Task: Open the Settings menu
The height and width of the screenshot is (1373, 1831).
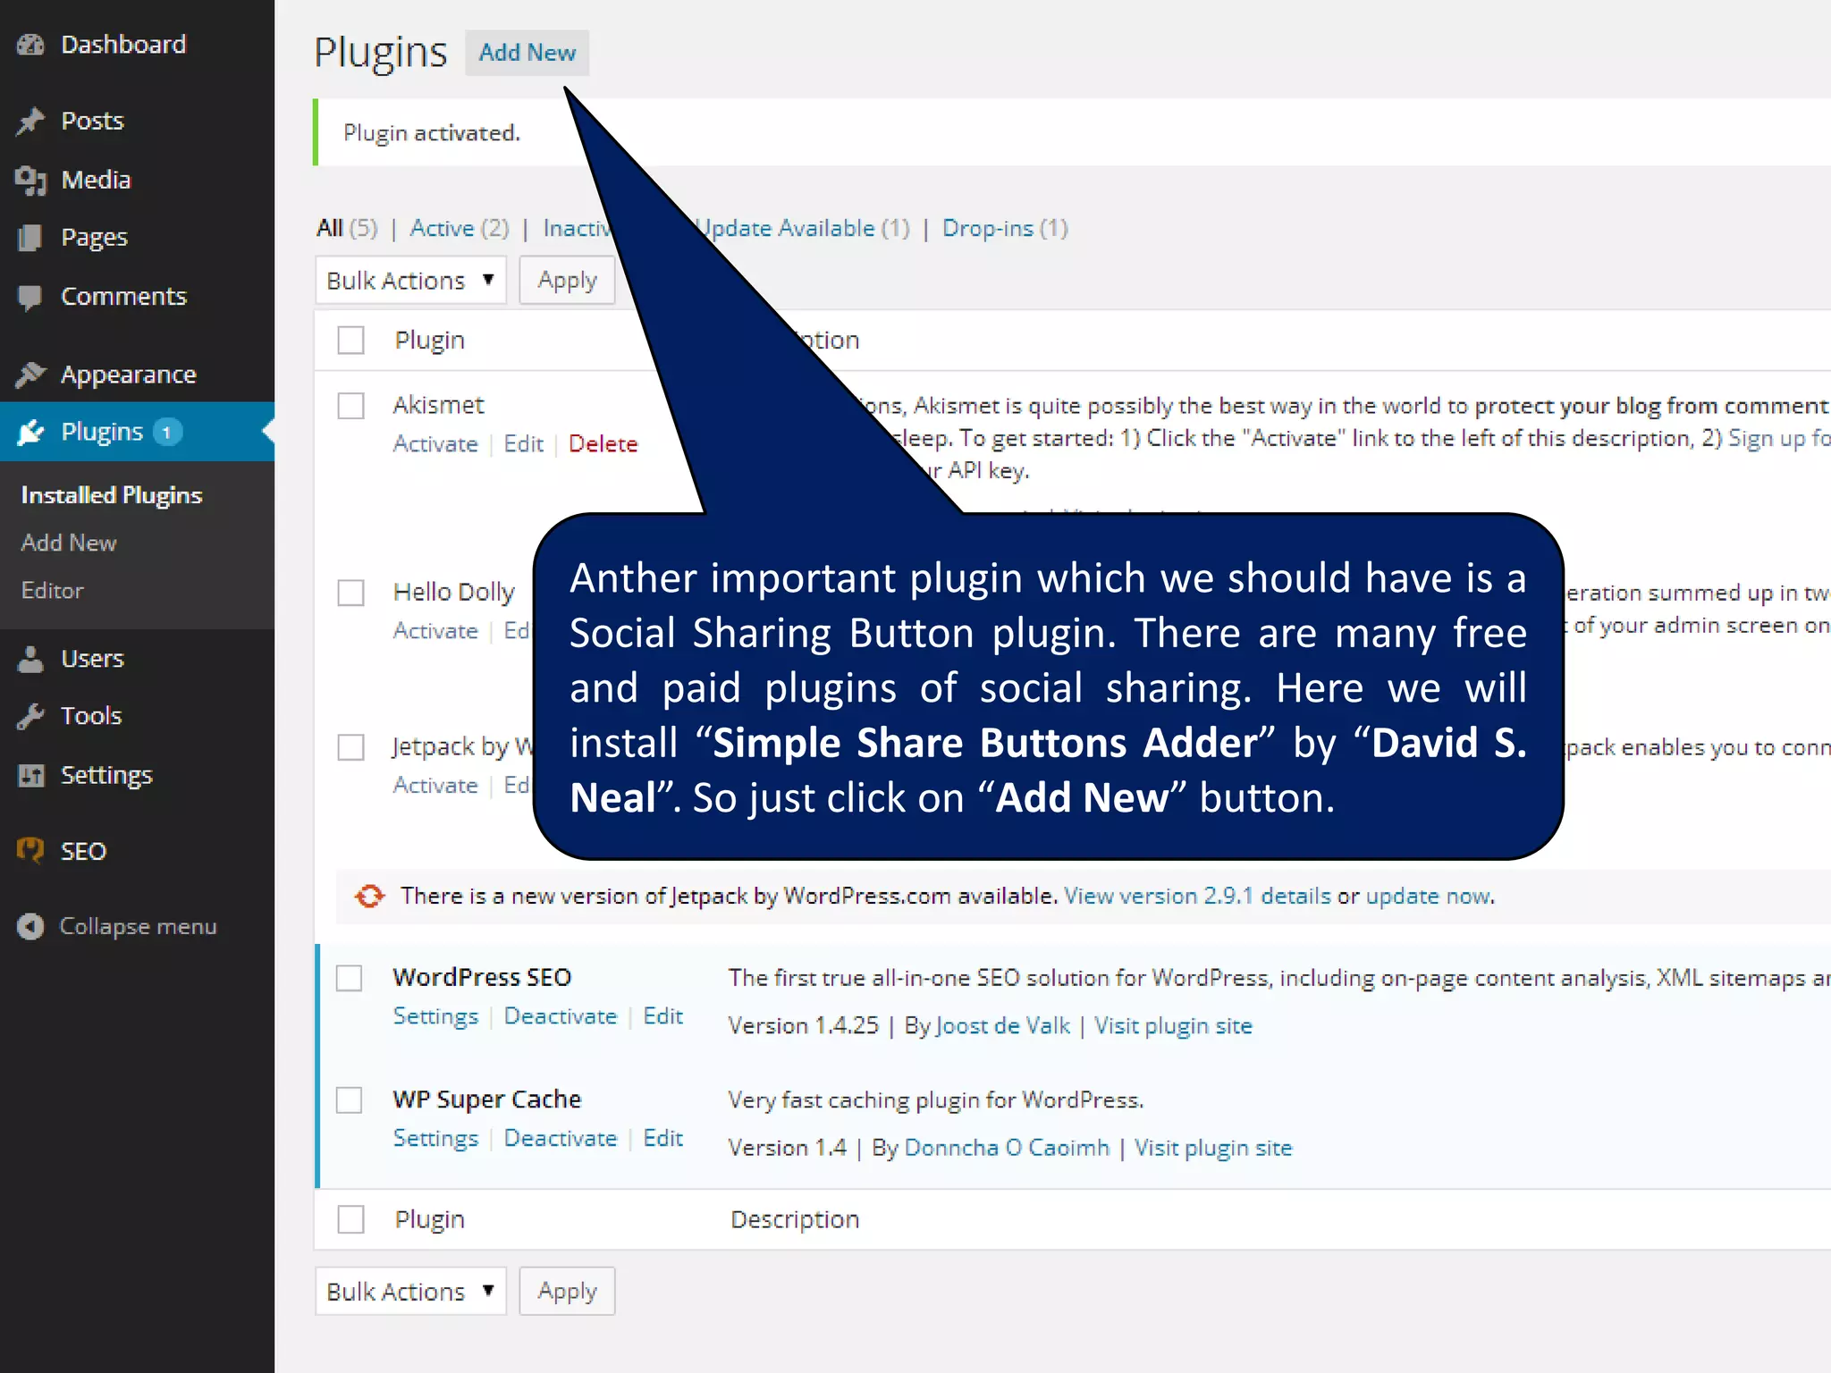Action: click(x=106, y=775)
